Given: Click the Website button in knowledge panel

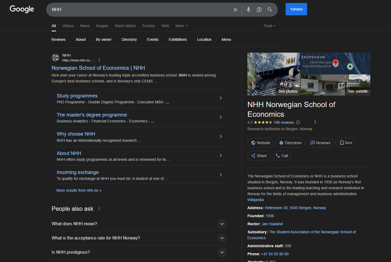Looking at the screenshot, I should 261,143.
